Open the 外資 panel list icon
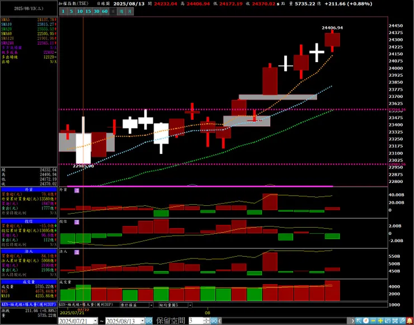 tap(77, 191)
